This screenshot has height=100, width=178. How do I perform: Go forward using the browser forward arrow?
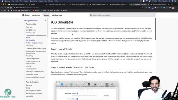click(5, 8)
